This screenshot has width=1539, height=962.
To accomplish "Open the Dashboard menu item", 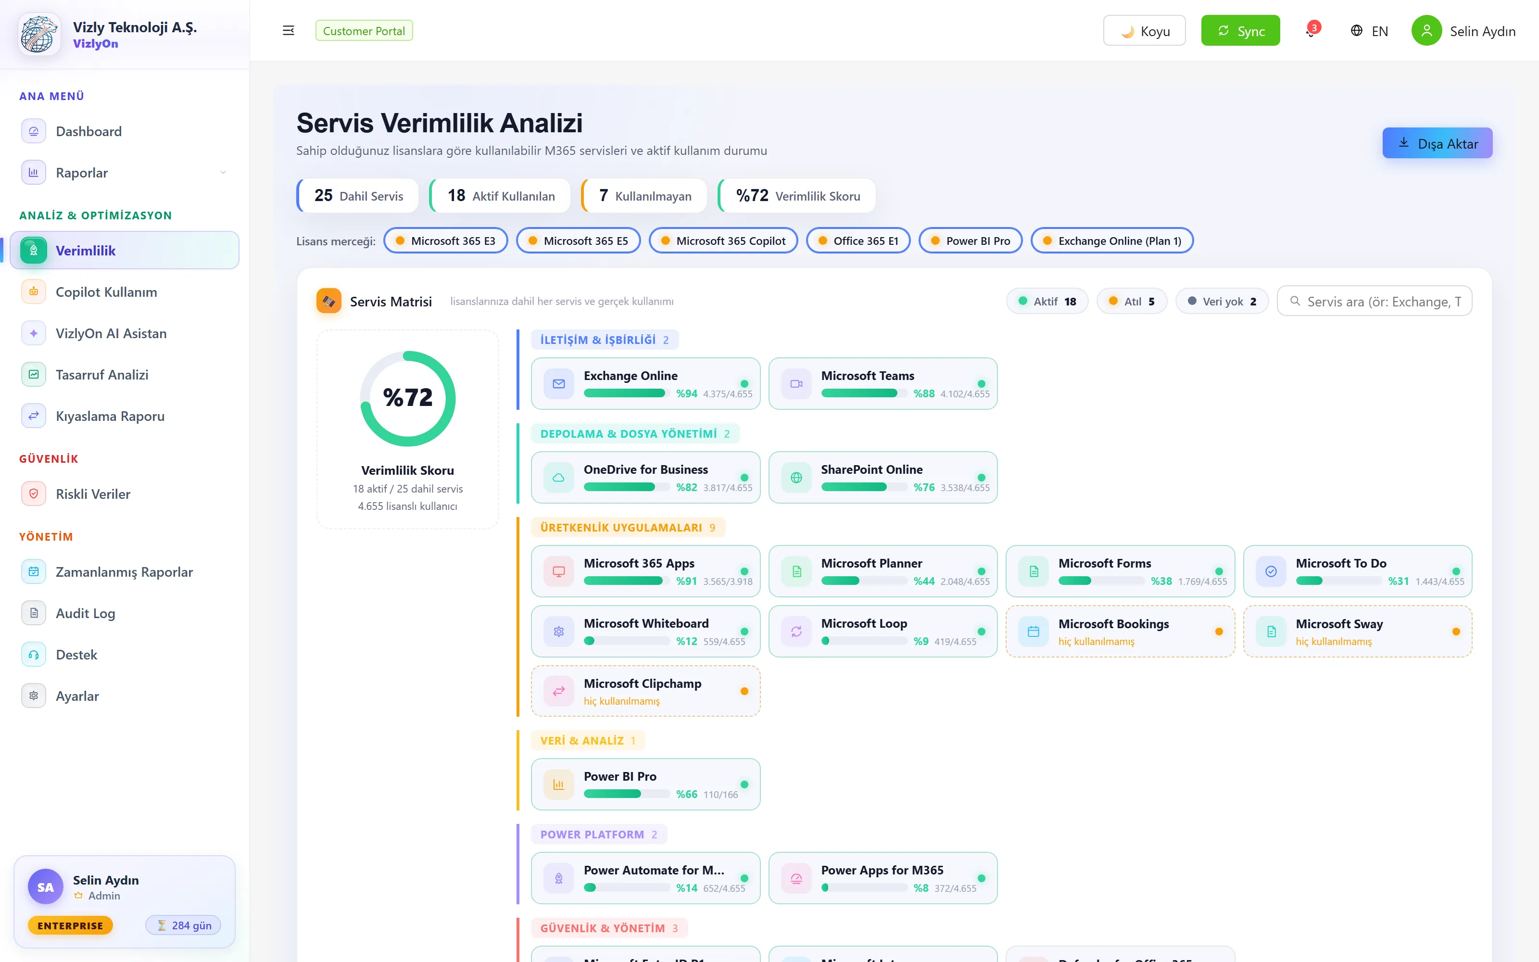I will click(x=125, y=131).
